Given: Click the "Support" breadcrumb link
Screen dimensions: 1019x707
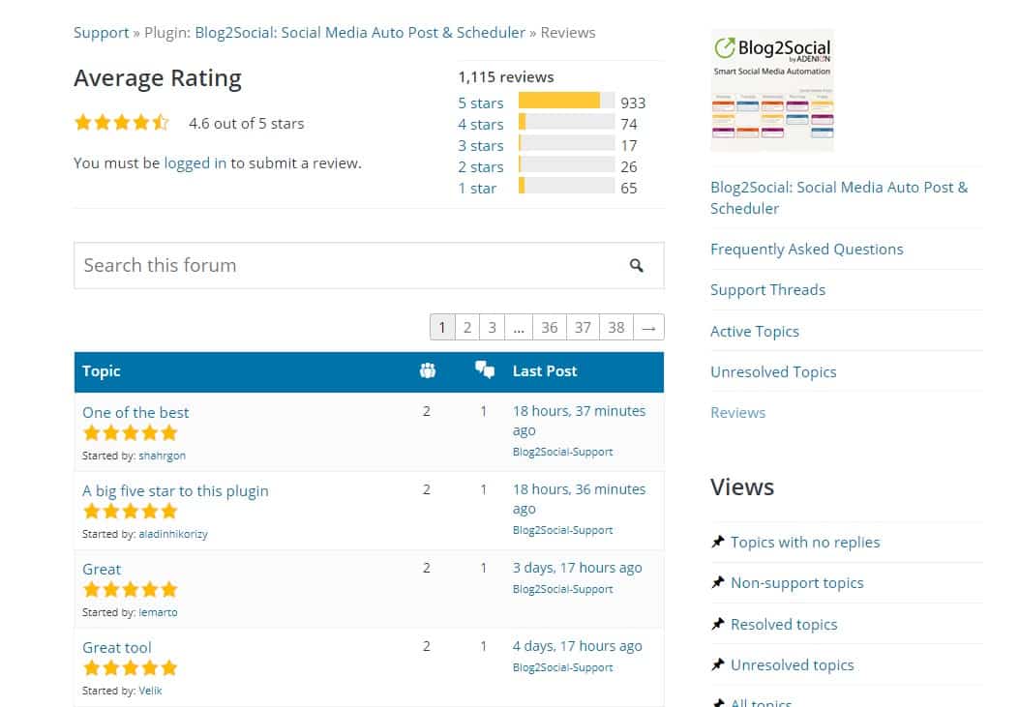Looking at the screenshot, I should [x=101, y=32].
